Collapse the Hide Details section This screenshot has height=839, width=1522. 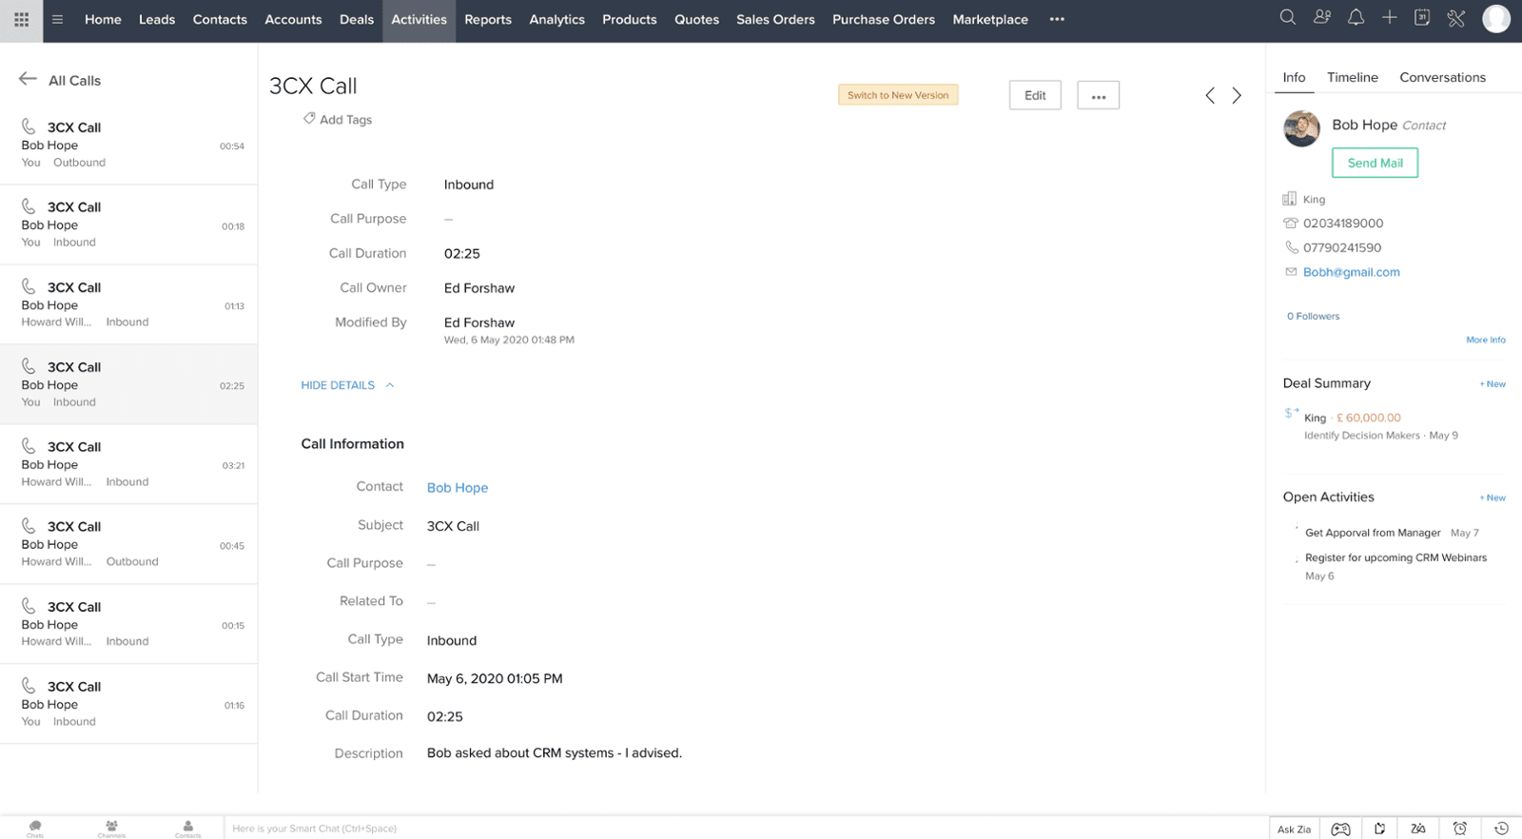click(347, 385)
